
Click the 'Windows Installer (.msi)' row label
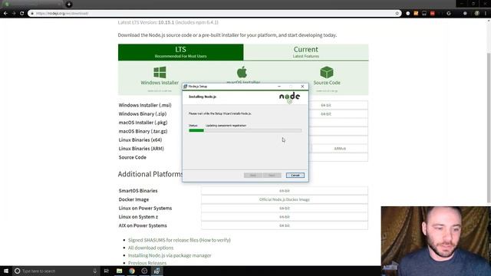tap(145, 105)
